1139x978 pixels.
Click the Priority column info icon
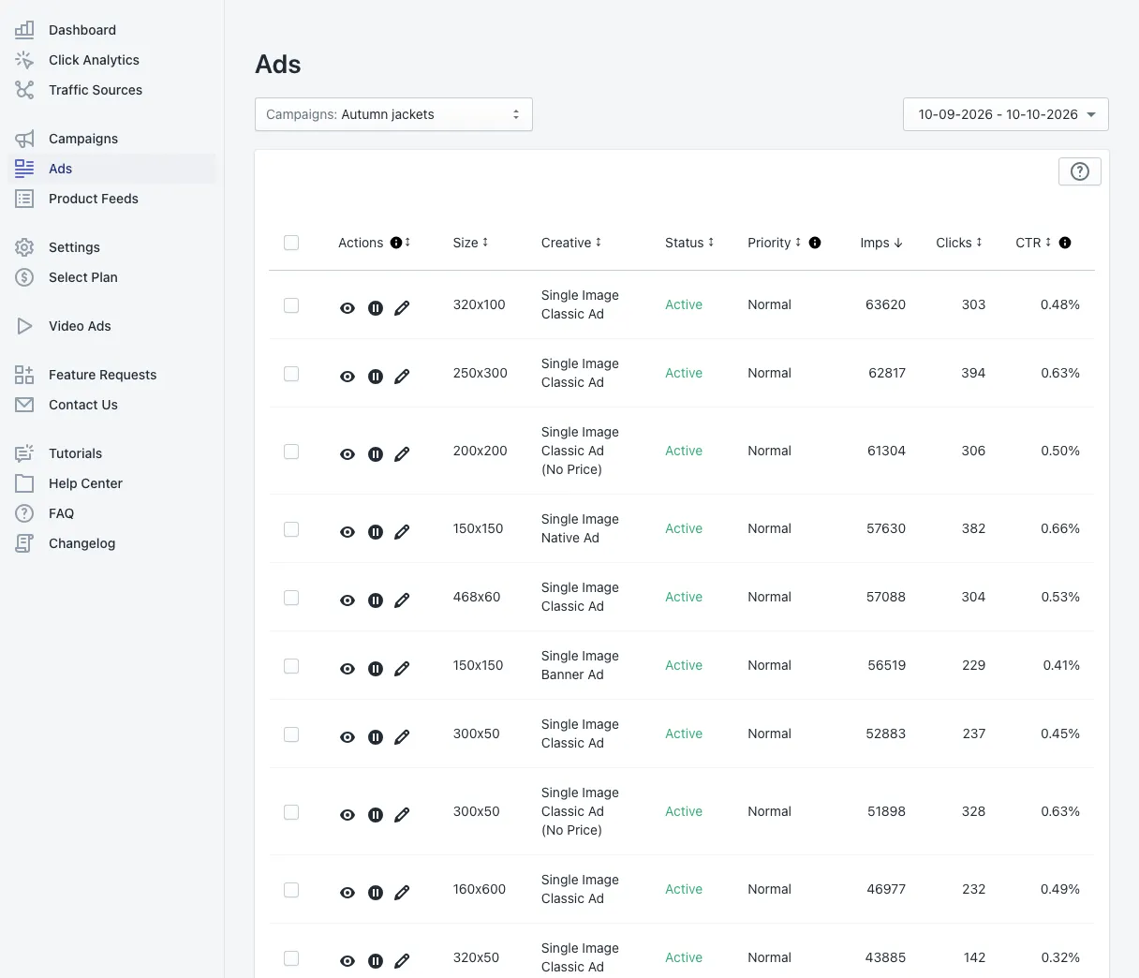(815, 243)
